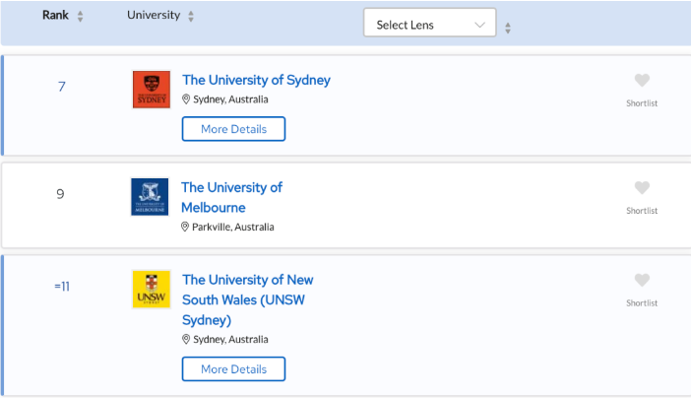Click location pin next to Parkville, Australia

point(185,227)
